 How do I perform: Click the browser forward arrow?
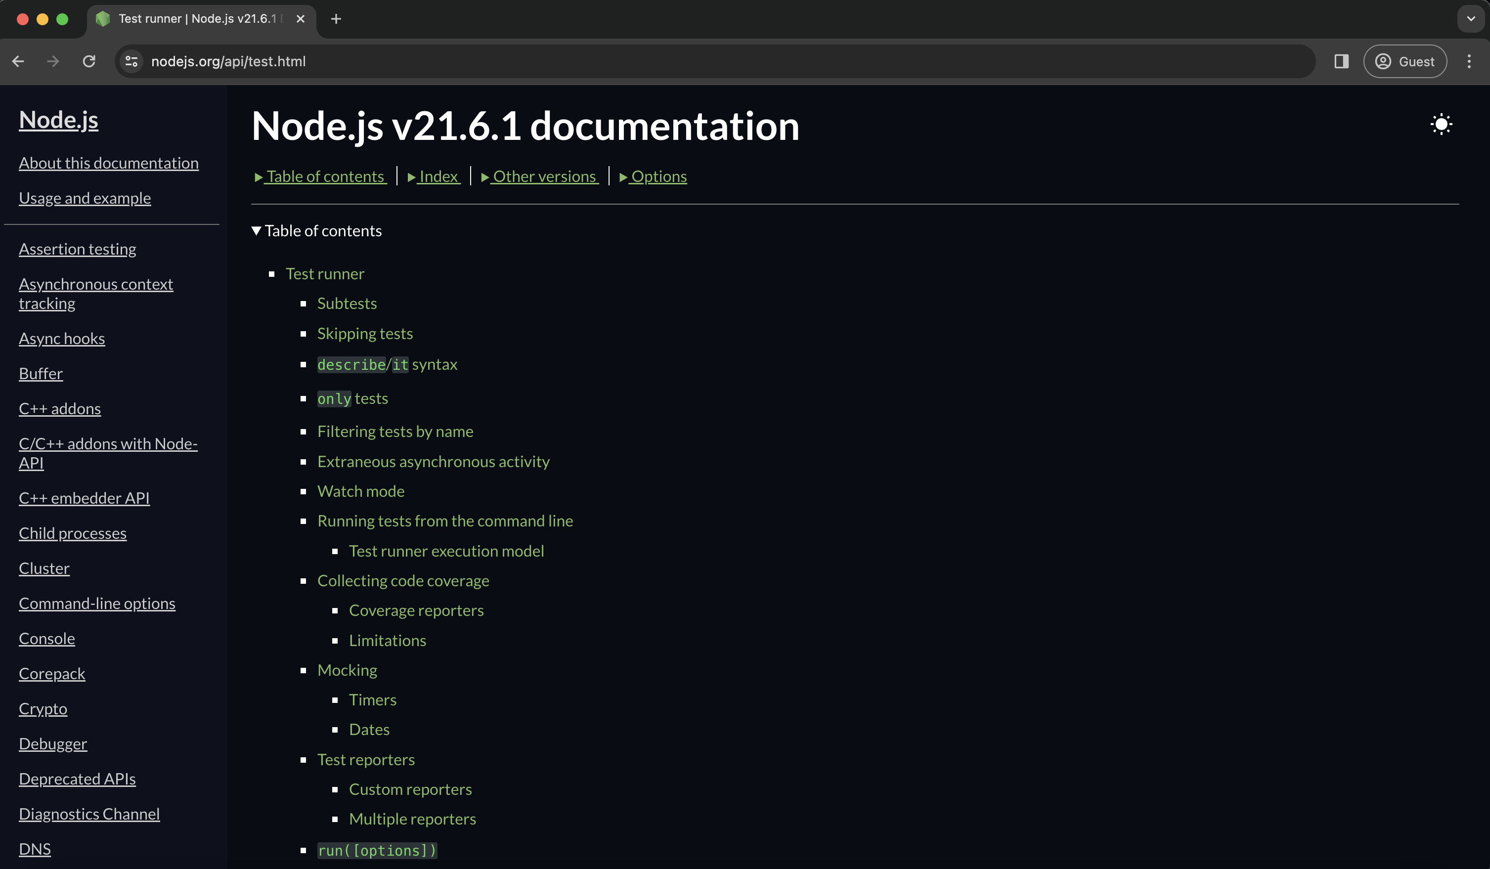tap(53, 61)
